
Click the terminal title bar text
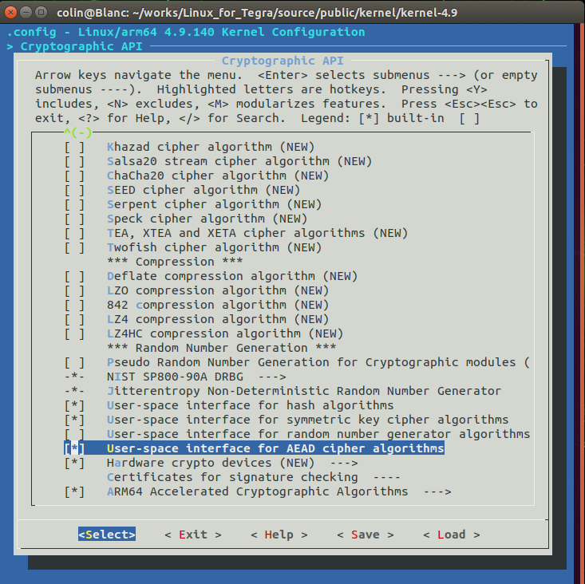257,13
